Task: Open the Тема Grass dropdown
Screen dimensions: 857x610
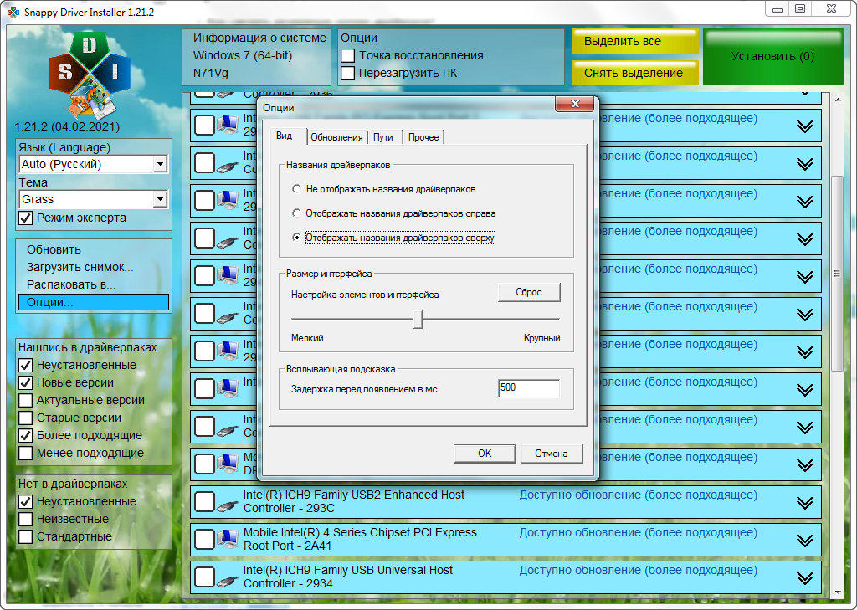Action: [x=160, y=200]
